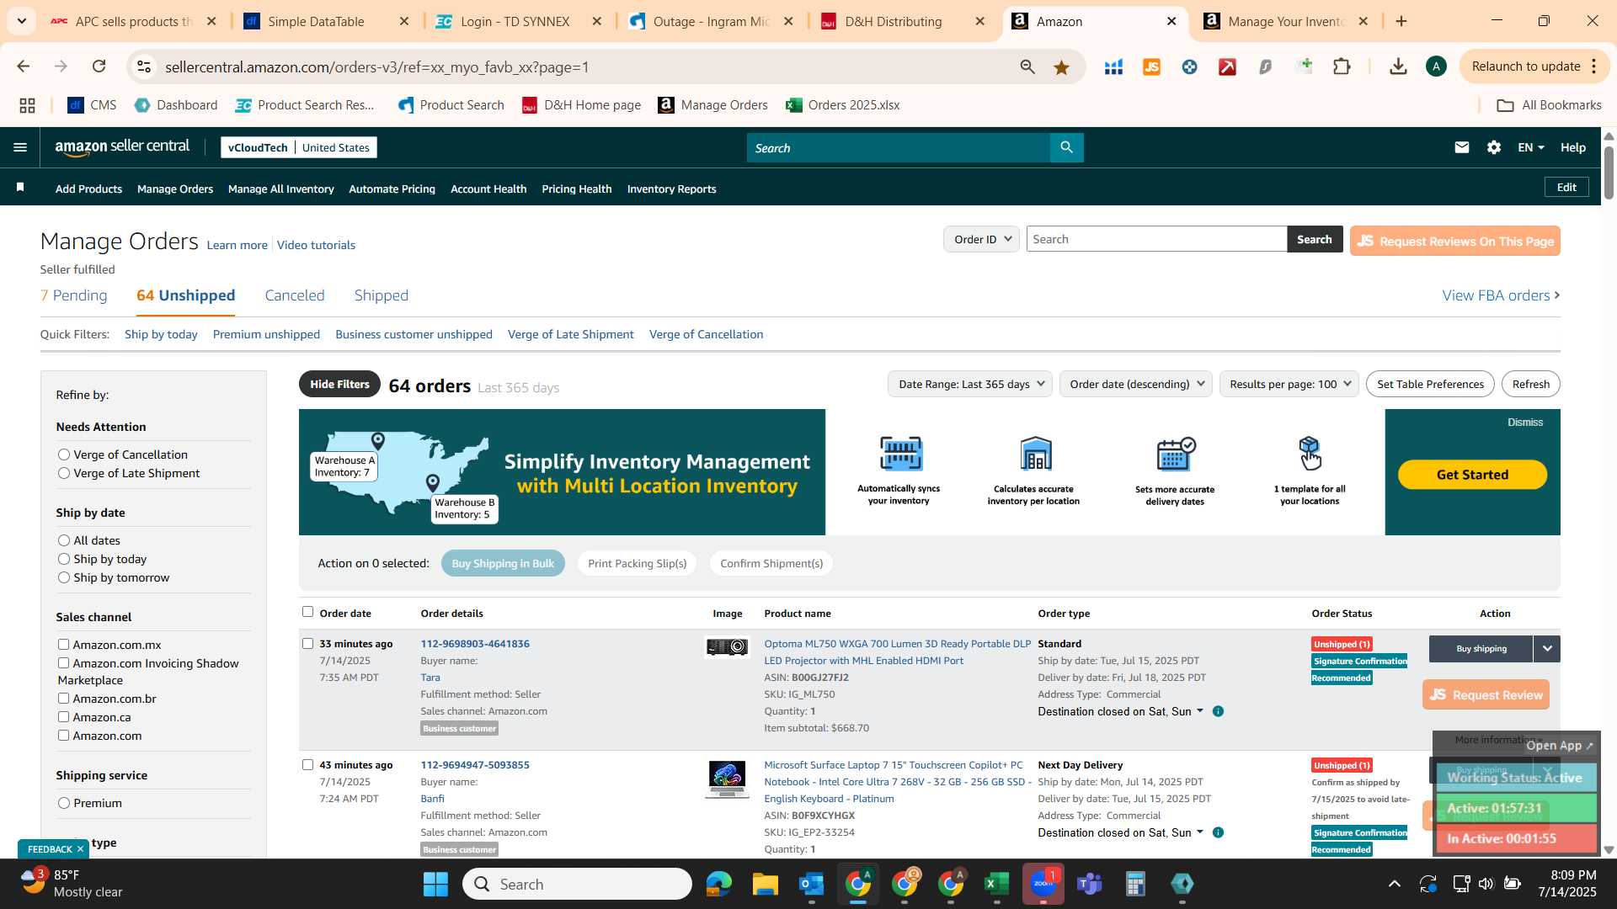Screen dimensions: 1617x909
Task: Click the Dismiss link on the inventory banner
Action: (x=1525, y=422)
